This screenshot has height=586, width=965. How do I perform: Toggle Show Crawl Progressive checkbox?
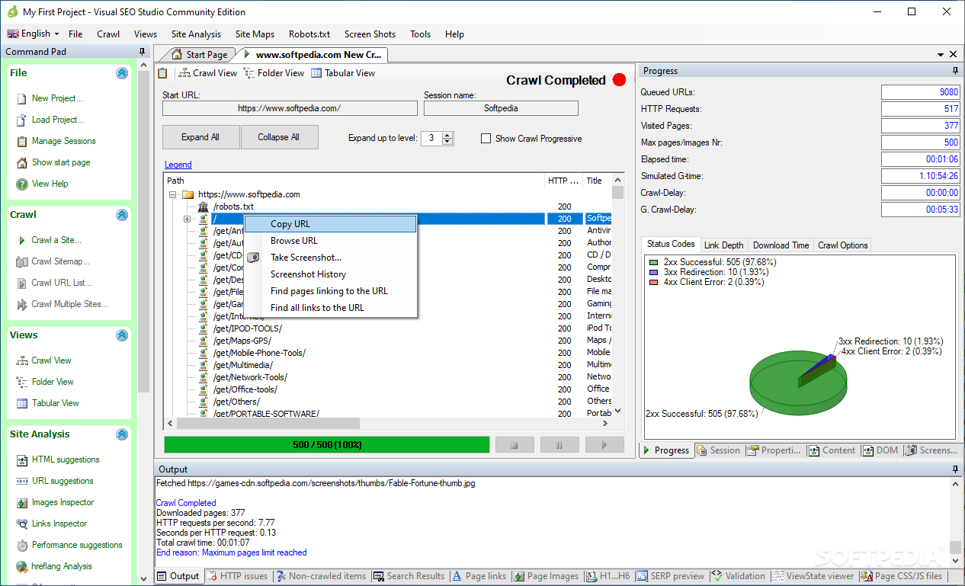486,139
